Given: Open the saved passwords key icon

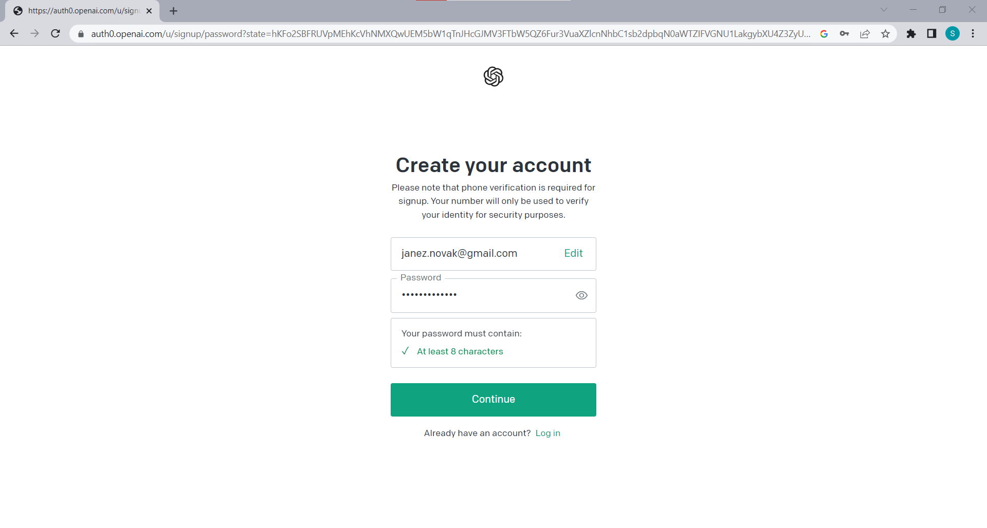Looking at the screenshot, I should 844,34.
